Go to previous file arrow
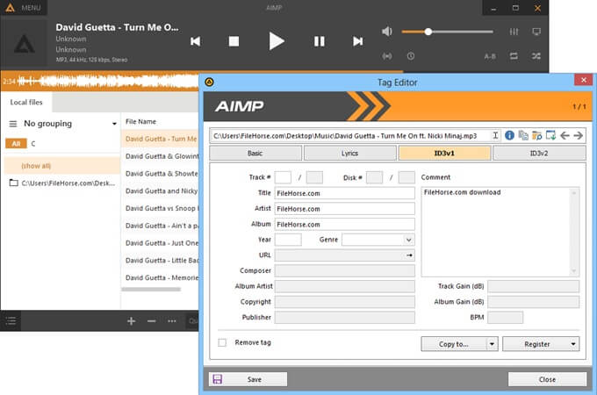 [x=565, y=135]
